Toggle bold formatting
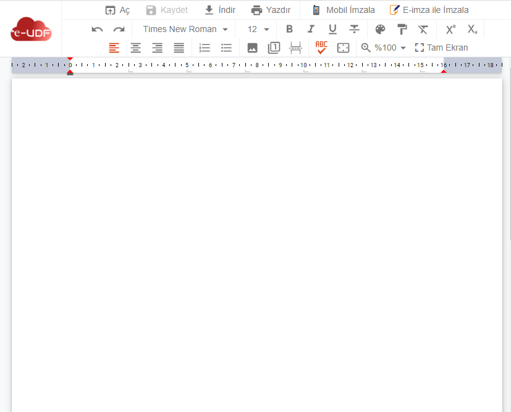 click(x=289, y=29)
